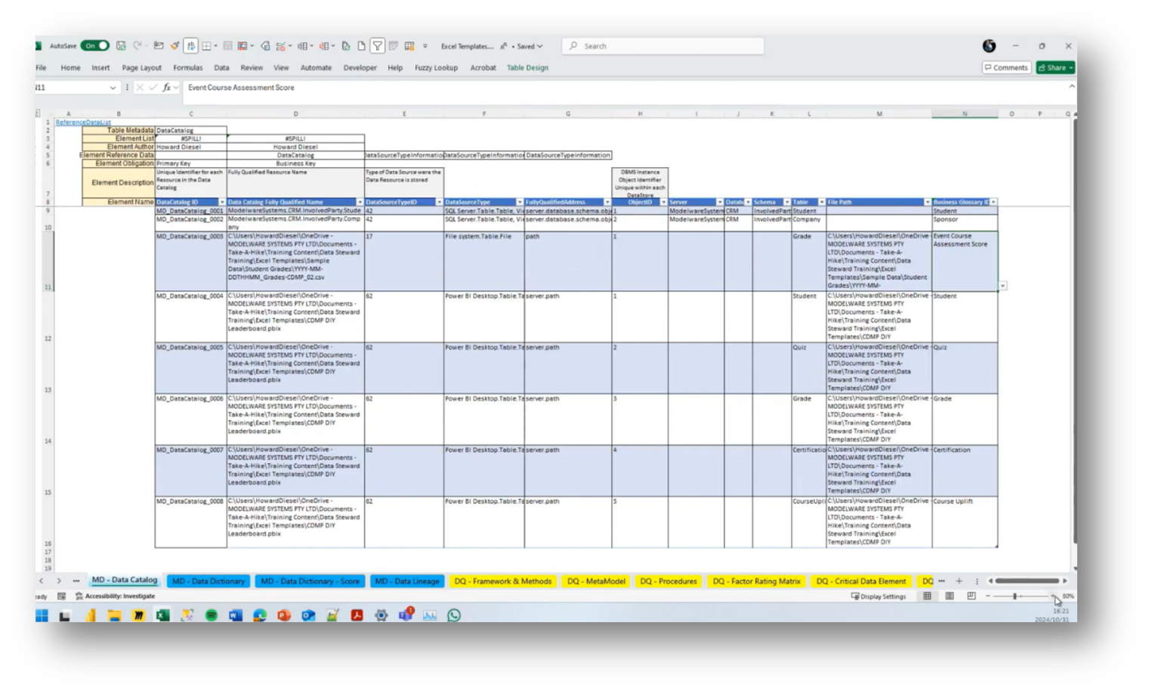The width and height of the screenshot is (1149, 694).
Task: Expand the formula bar
Action: coord(1071,87)
